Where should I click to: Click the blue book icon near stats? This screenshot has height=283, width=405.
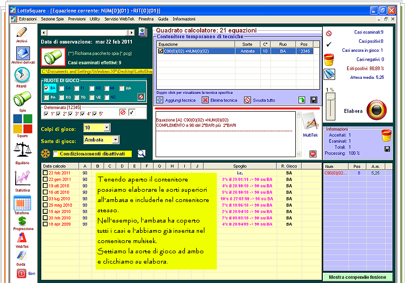(329, 75)
